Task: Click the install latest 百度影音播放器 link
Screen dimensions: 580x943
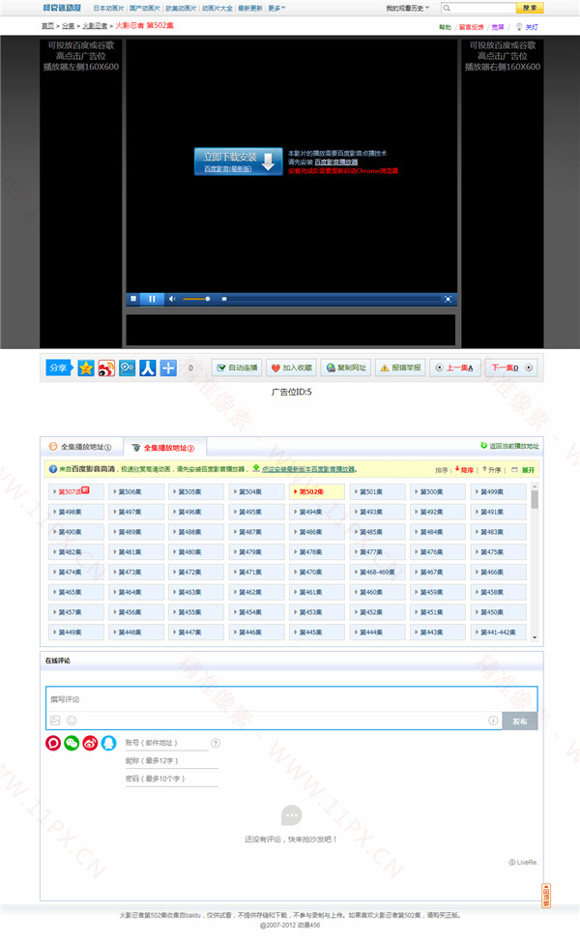Action: (x=308, y=469)
